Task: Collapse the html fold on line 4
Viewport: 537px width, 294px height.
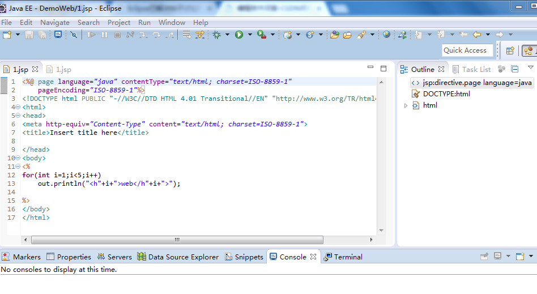Action: 18,107
